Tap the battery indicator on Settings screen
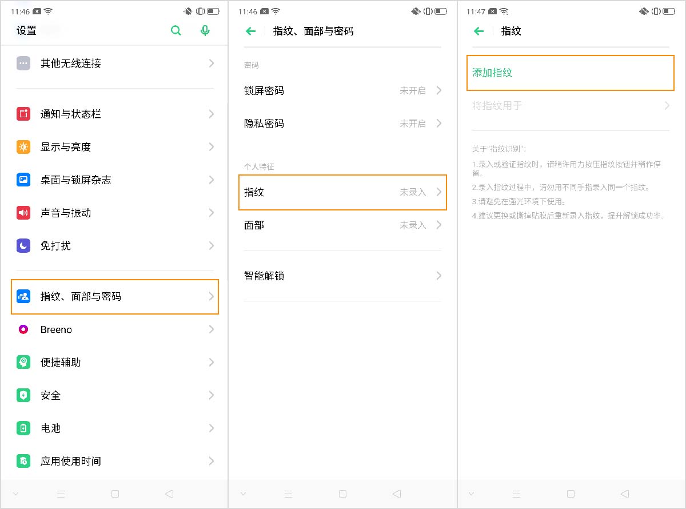This screenshot has width=686, height=509. coord(213,11)
